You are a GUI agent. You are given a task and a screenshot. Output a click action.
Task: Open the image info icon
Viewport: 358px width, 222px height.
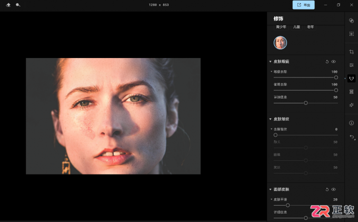351,123
